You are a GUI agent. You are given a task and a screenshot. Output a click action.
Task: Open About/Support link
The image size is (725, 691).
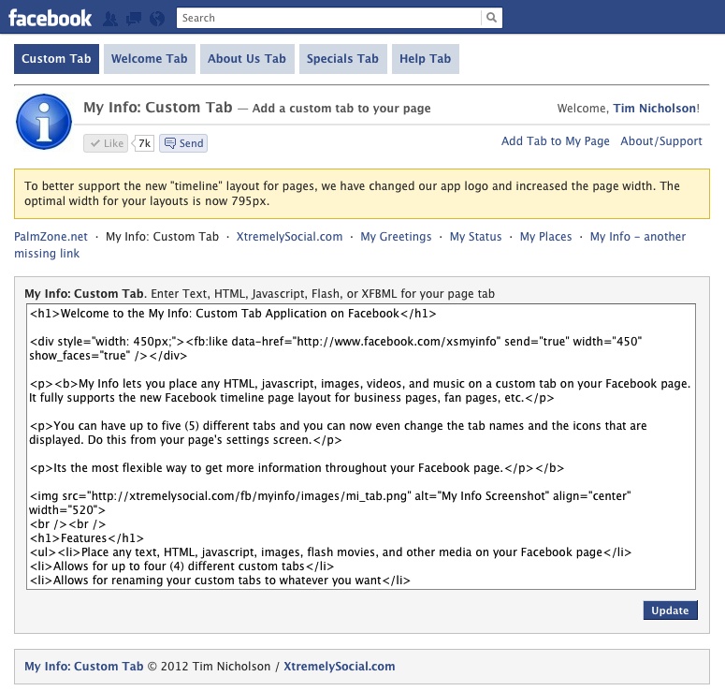tap(661, 141)
